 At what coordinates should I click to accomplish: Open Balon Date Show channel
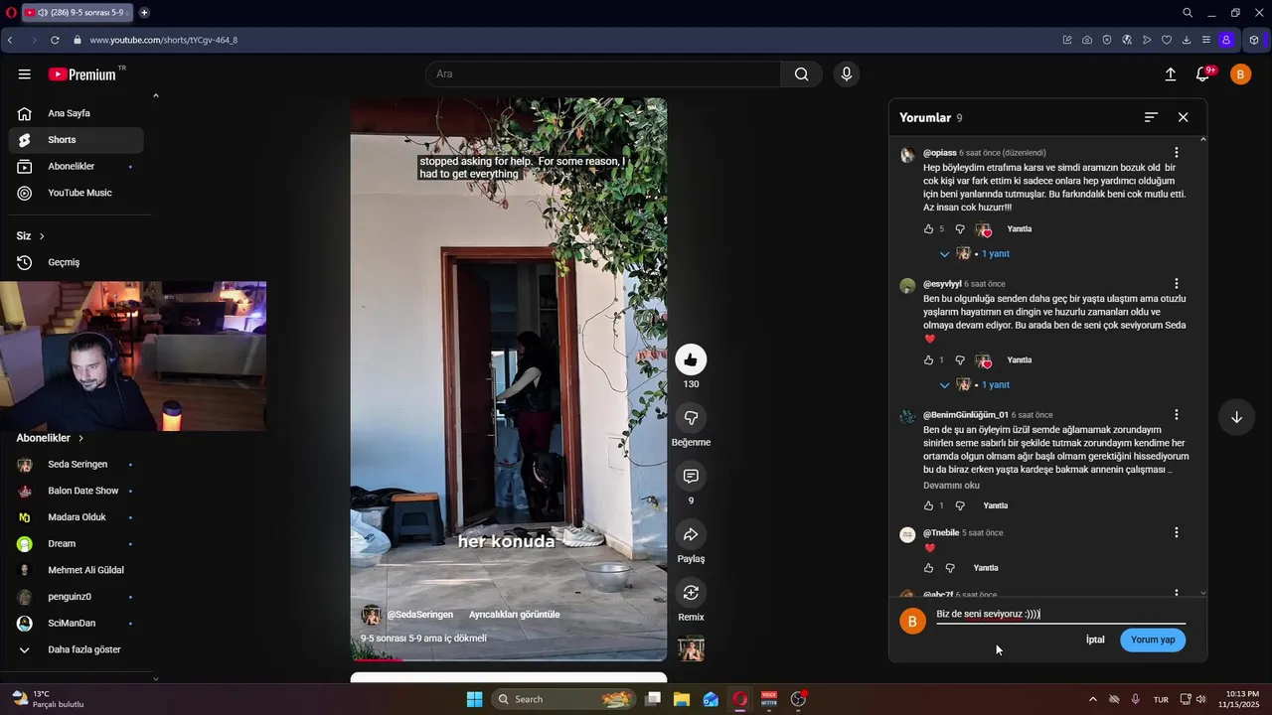click(76, 491)
